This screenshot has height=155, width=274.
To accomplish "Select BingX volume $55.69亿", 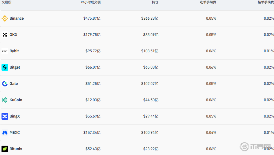I will 93,116.
